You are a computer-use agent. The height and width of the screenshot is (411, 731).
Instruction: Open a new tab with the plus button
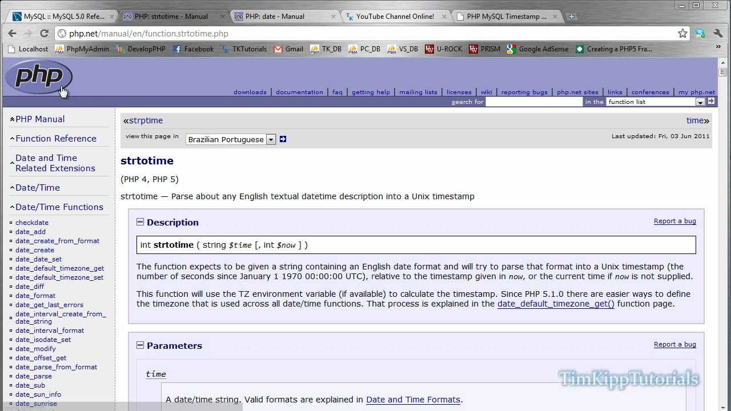pos(572,17)
